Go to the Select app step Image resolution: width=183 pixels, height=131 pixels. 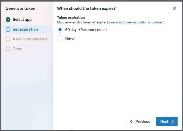click(x=22, y=20)
